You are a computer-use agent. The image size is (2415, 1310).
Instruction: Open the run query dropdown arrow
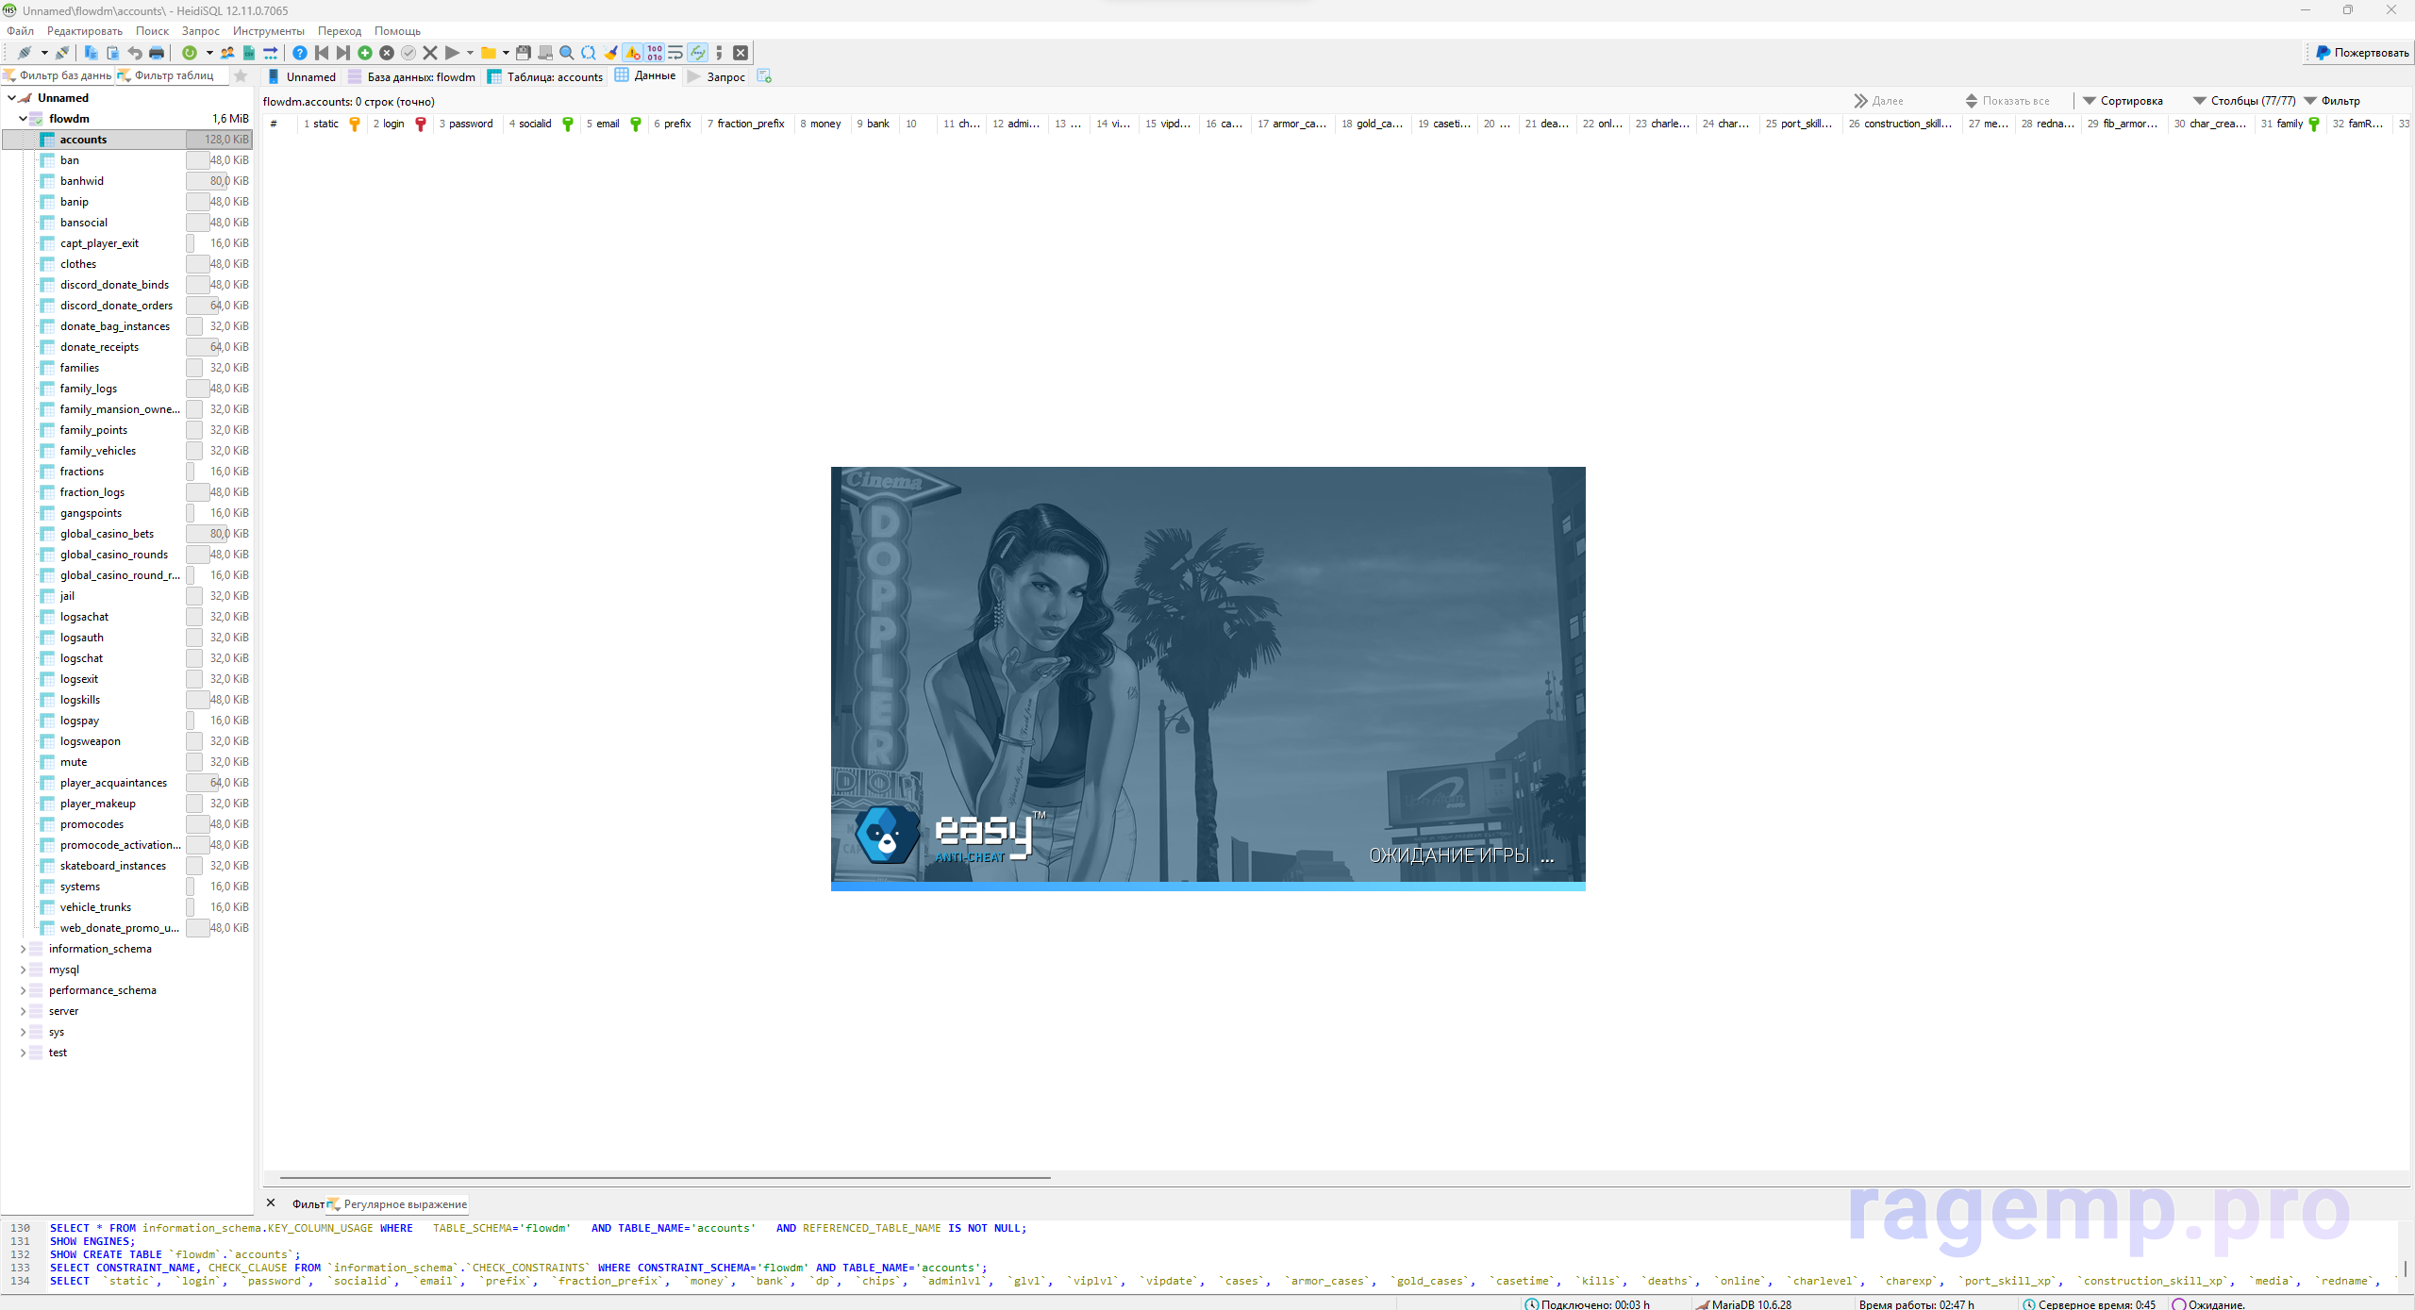[470, 53]
